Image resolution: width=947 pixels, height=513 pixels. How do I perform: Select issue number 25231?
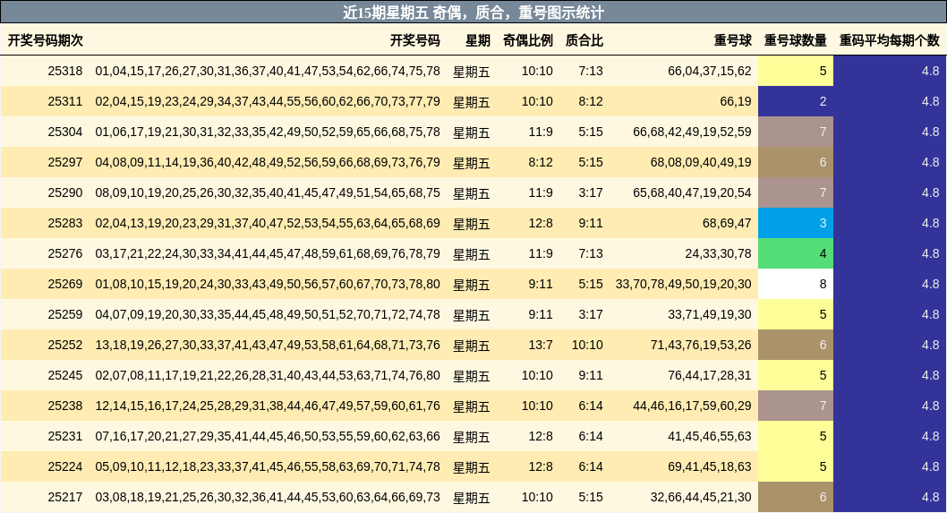coord(65,436)
